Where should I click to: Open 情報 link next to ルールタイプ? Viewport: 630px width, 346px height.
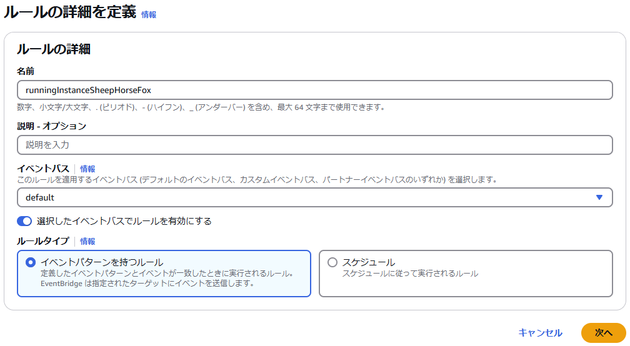[x=87, y=241]
